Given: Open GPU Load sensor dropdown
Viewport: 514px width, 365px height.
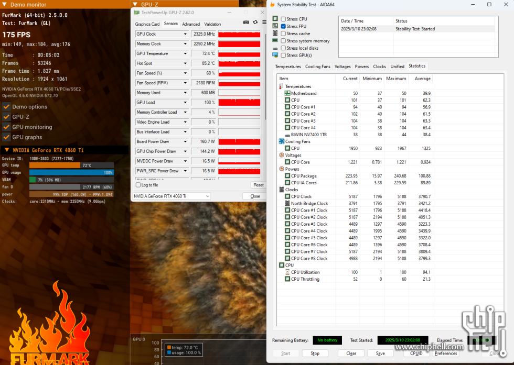Looking at the screenshot, I should point(185,103).
